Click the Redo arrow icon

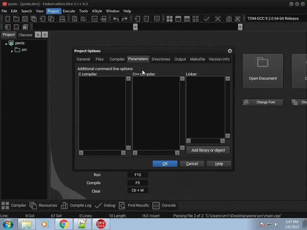click(x=124, y=19)
